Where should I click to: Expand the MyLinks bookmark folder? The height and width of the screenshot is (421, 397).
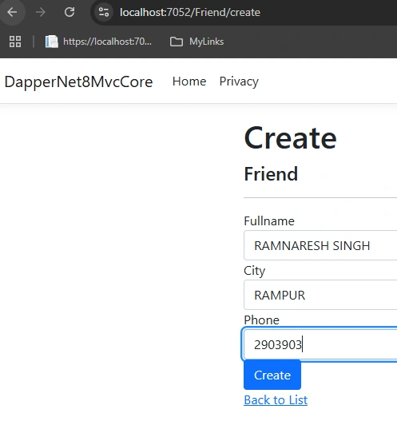197,42
